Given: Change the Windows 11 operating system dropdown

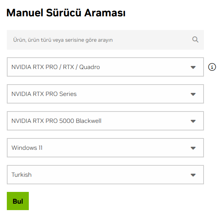Looking at the screenshot, I should pos(105,148).
